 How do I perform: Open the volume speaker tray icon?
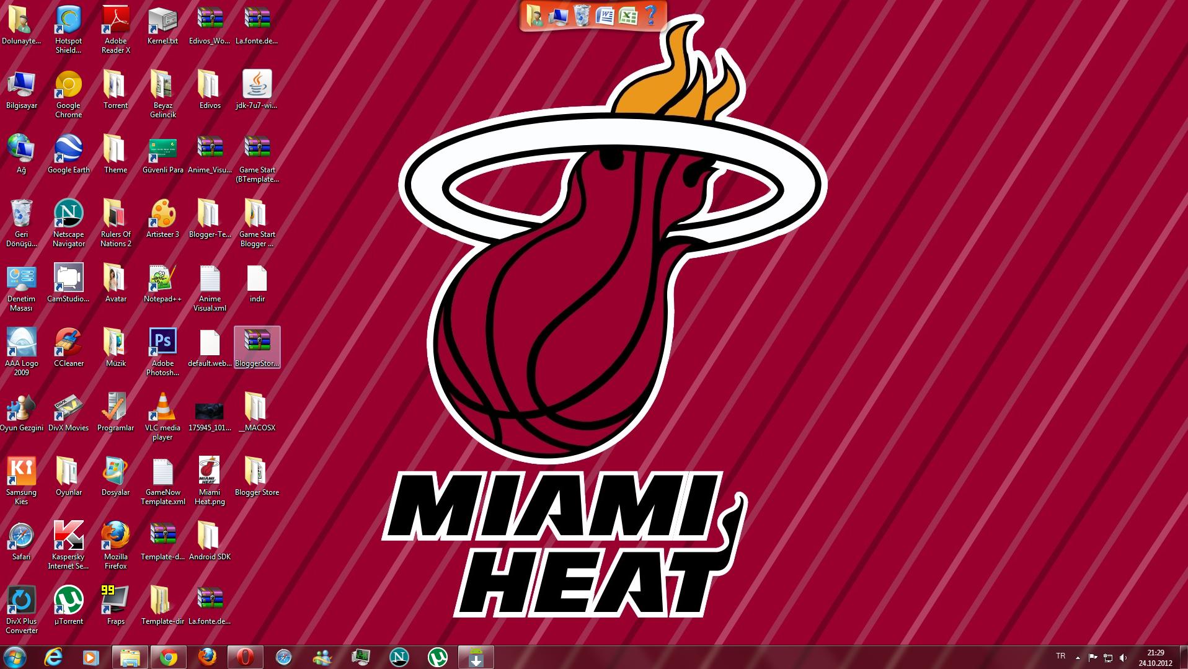pyautogui.click(x=1124, y=657)
